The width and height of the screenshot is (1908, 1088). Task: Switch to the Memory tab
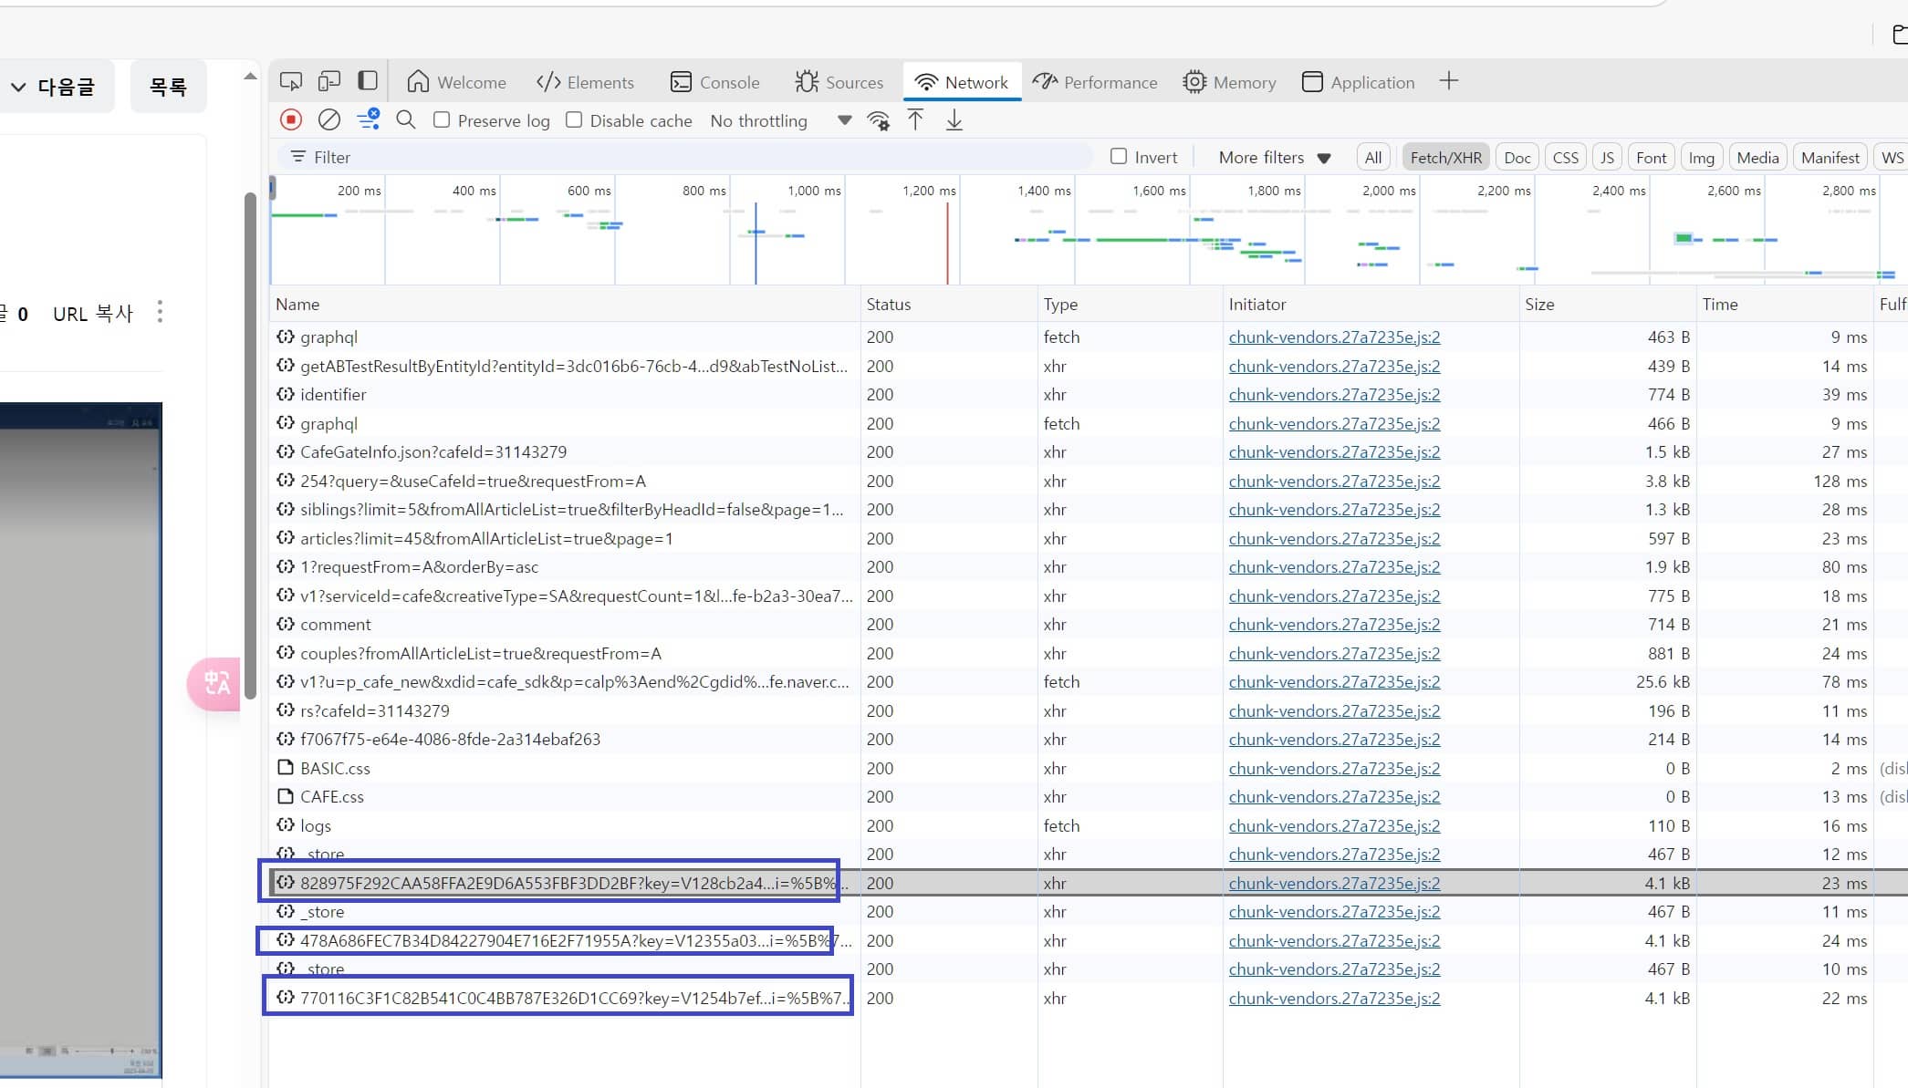[1229, 82]
